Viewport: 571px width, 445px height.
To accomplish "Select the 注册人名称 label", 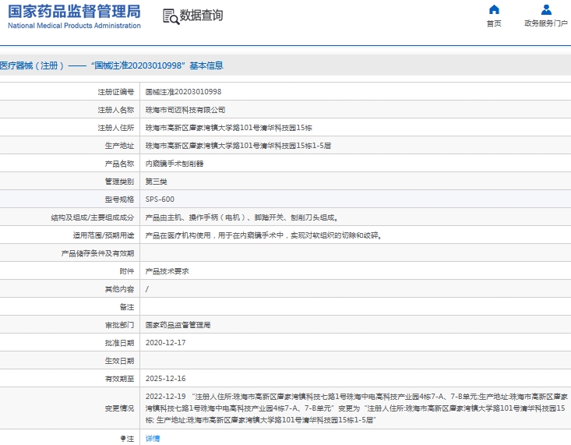I will 116,110.
